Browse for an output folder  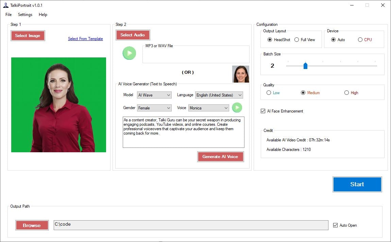[x=32, y=225]
